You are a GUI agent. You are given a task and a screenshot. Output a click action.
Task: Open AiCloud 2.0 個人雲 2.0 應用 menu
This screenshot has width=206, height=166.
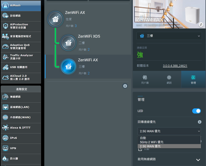(21, 78)
